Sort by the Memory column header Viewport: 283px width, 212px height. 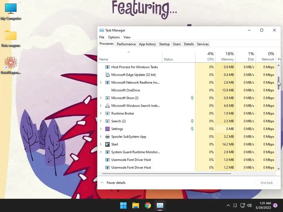[x=226, y=57]
